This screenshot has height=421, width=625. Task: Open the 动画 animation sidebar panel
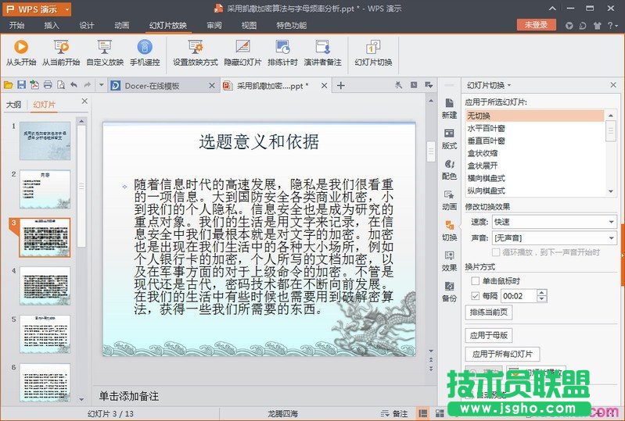click(x=449, y=200)
